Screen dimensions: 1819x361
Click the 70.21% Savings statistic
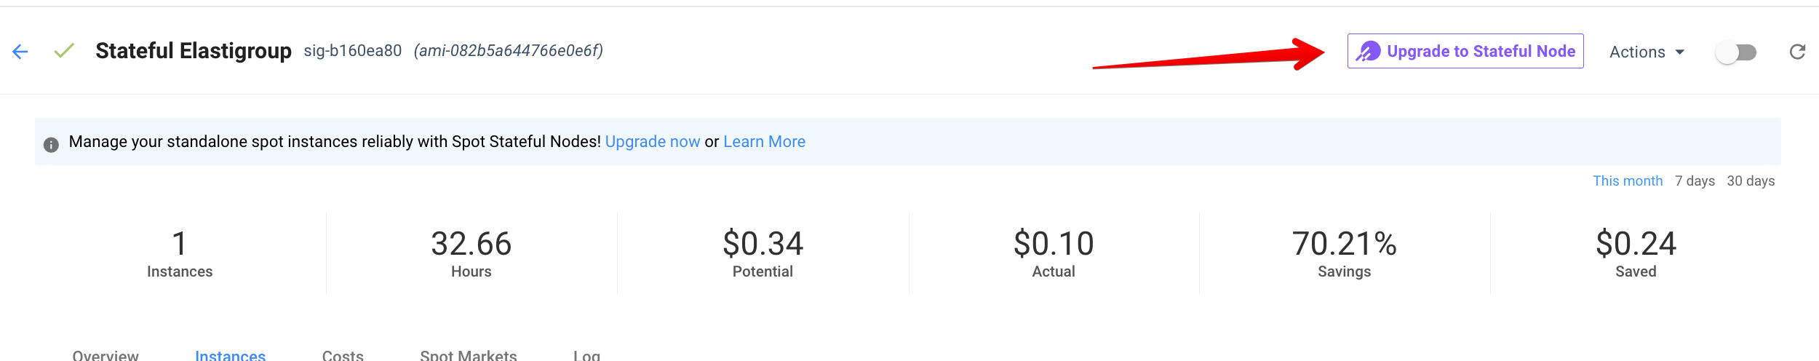[1344, 252]
